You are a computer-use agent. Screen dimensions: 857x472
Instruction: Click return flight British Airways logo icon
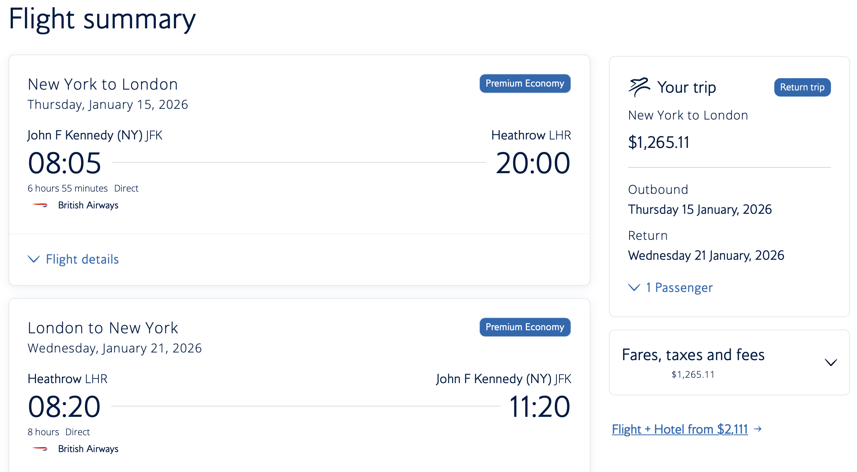(x=40, y=449)
